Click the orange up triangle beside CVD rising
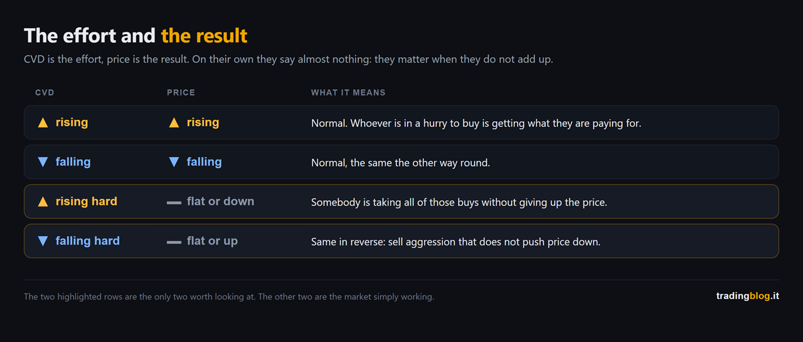This screenshot has height=342, width=803. coord(43,122)
